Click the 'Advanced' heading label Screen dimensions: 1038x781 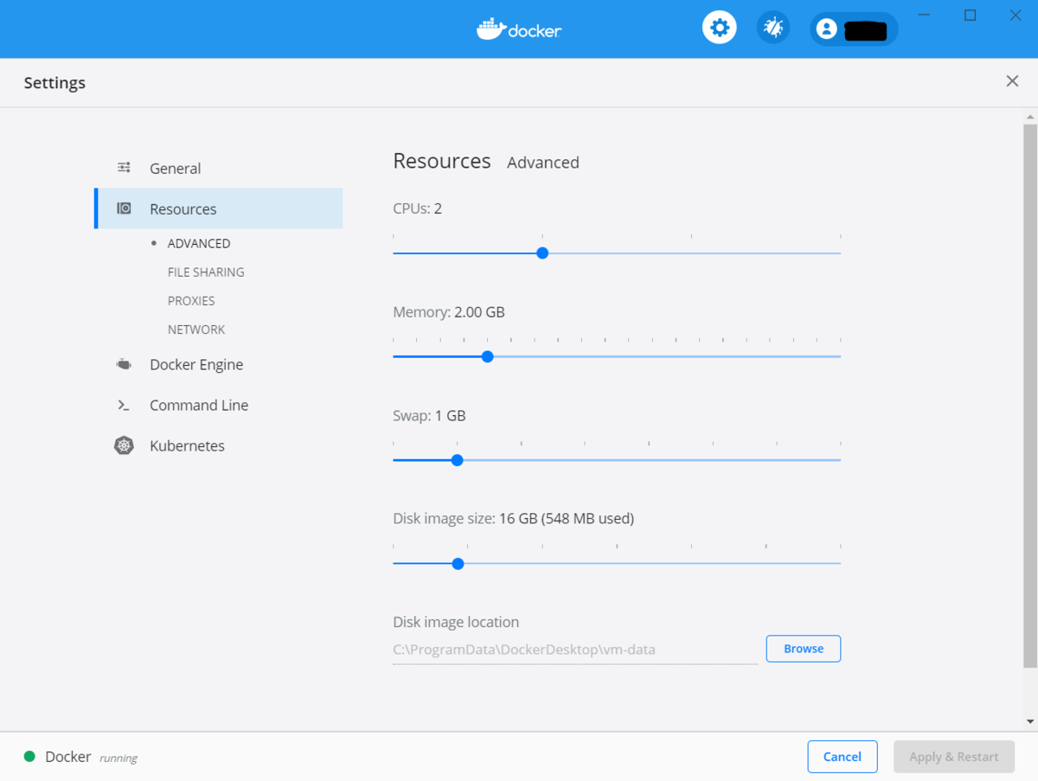click(x=543, y=163)
